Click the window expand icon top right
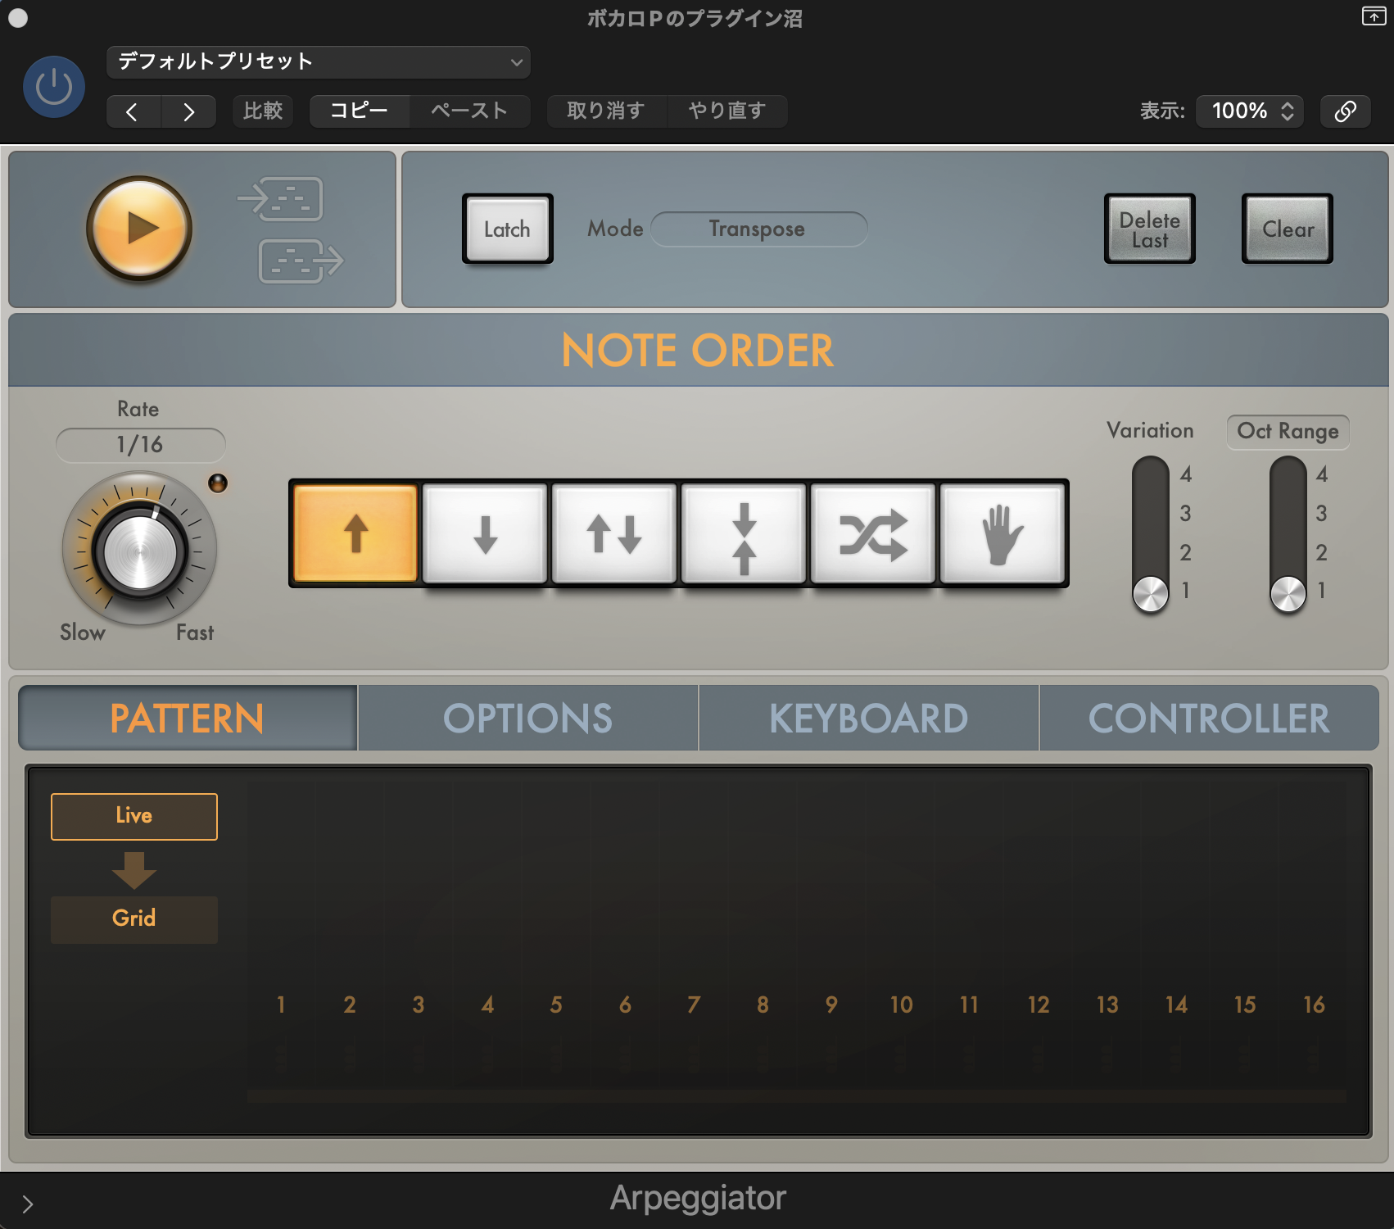Image resolution: width=1394 pixels, height=1229 pixels. tap(1374, 16)
